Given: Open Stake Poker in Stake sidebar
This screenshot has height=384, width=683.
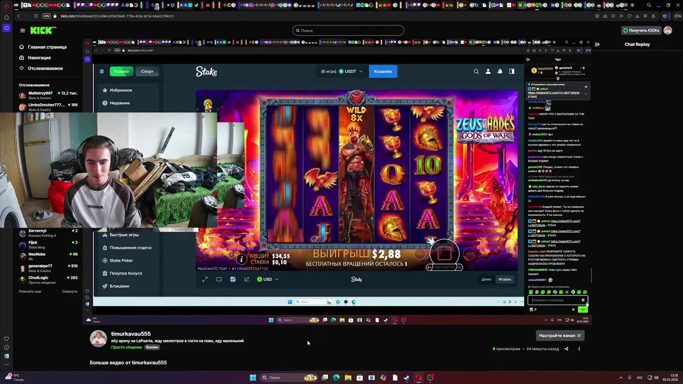Looking at the screenshot, I should tap(117, 260).
